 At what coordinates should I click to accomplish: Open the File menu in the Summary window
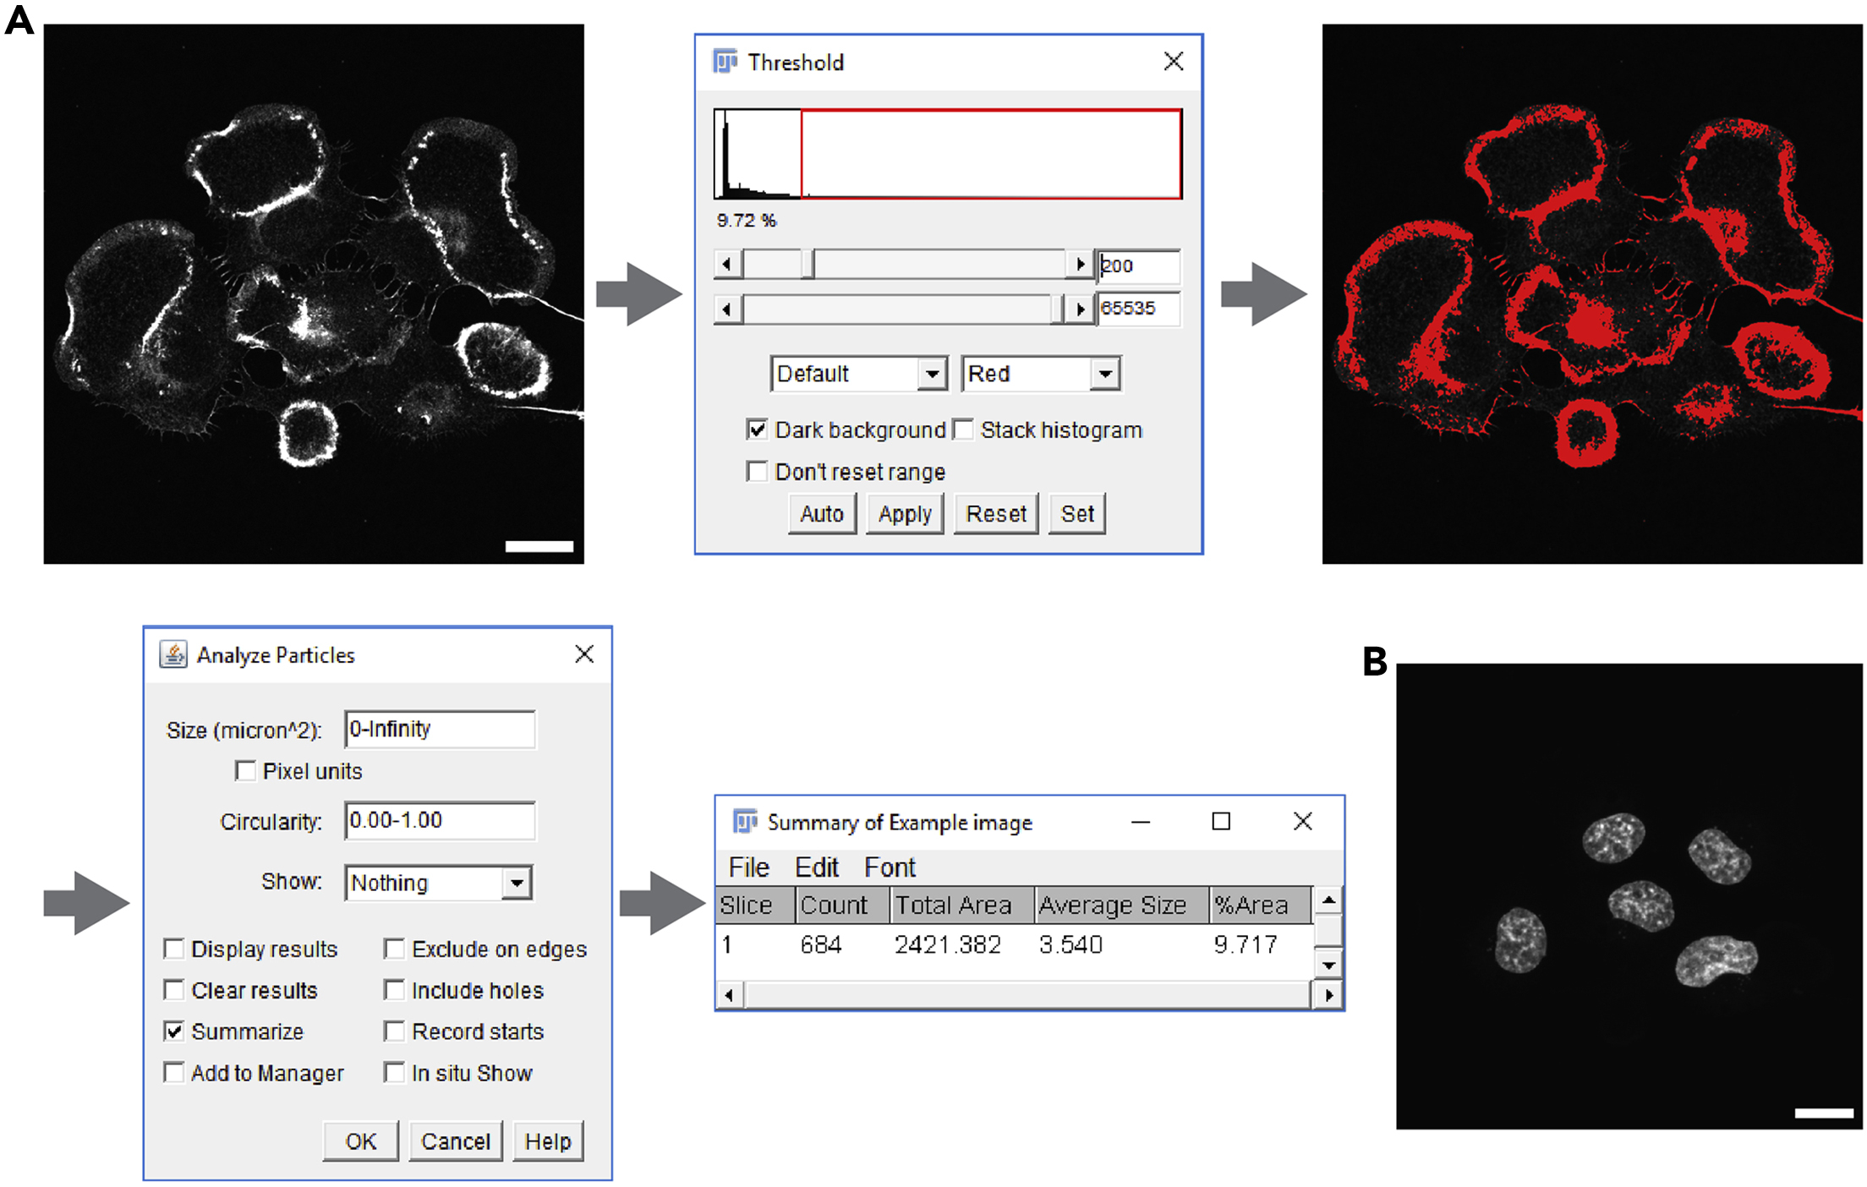(747, 867)
